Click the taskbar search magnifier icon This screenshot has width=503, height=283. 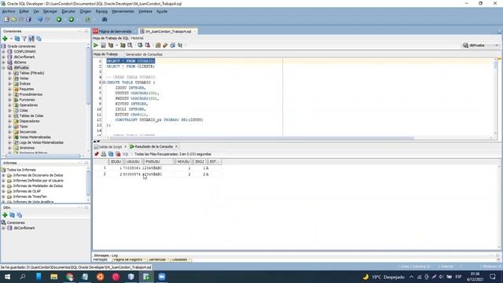point(23,277)
